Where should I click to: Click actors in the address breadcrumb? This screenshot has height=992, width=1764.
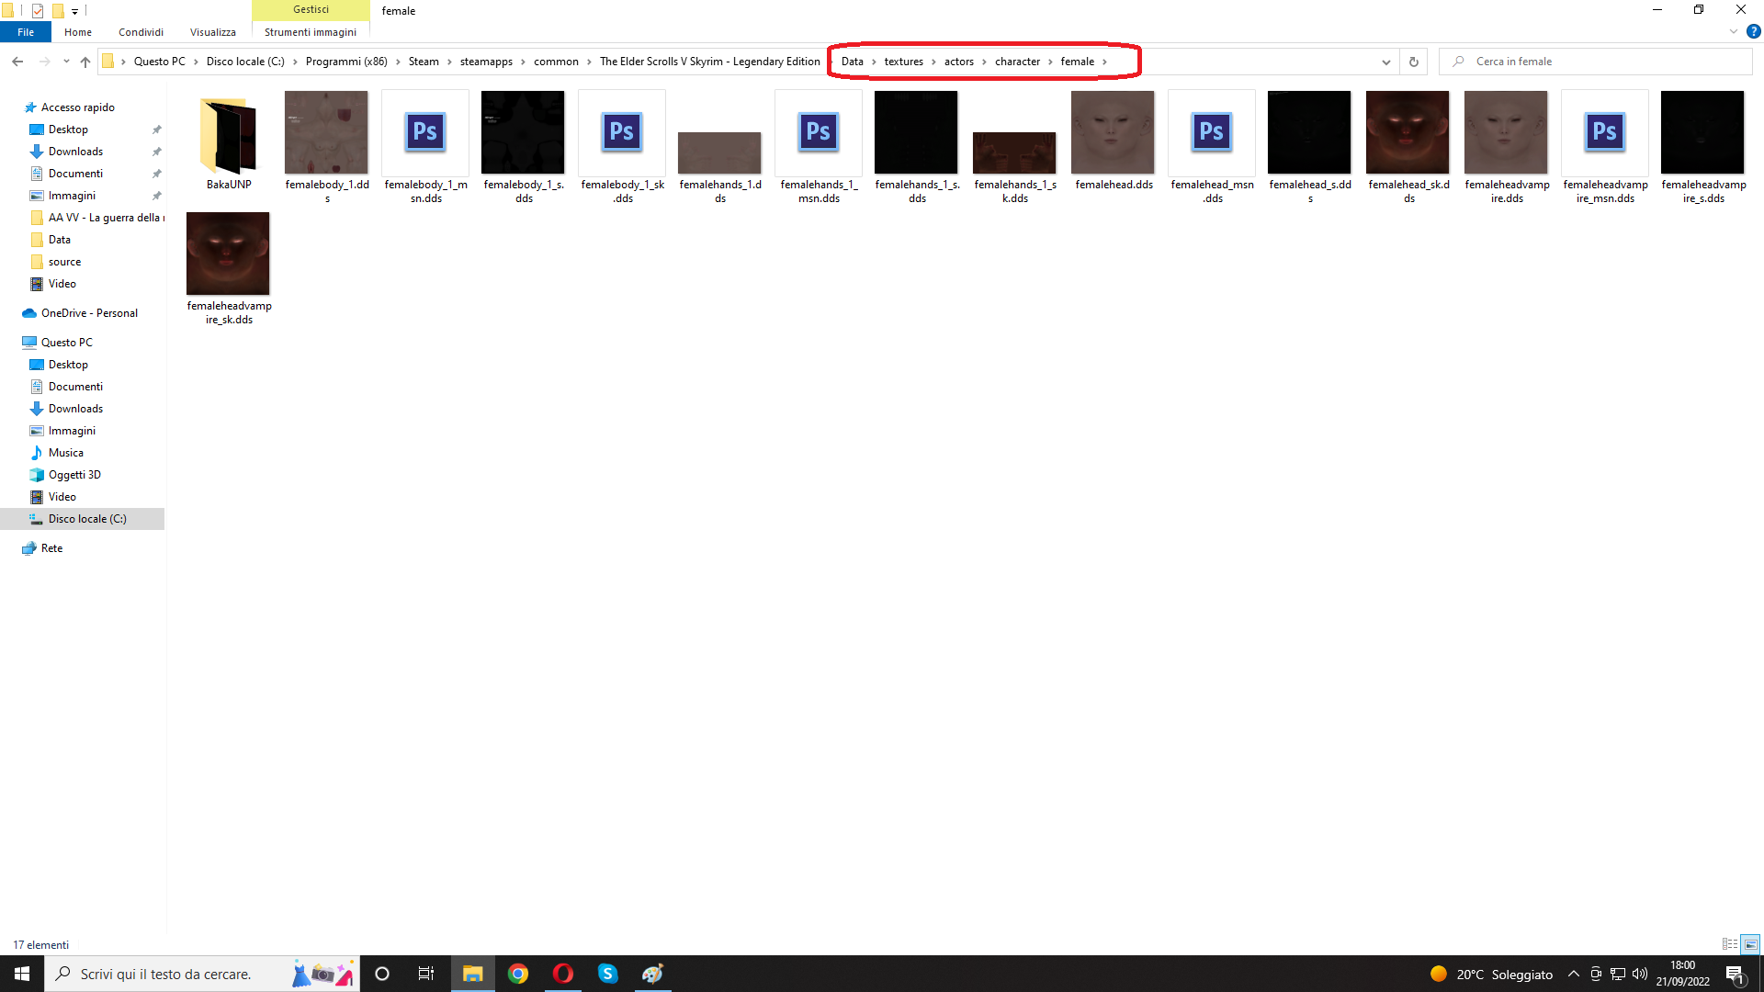(959, 62)
